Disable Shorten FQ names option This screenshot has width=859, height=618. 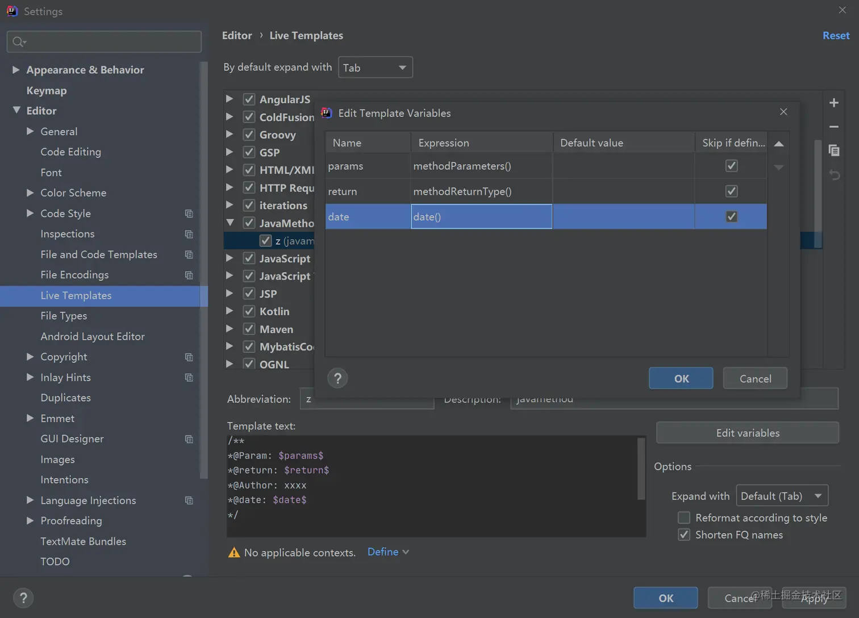pos(684,535)
